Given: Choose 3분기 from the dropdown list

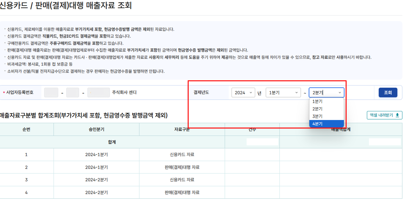Looking at the screenshot, I should (327, 116).
